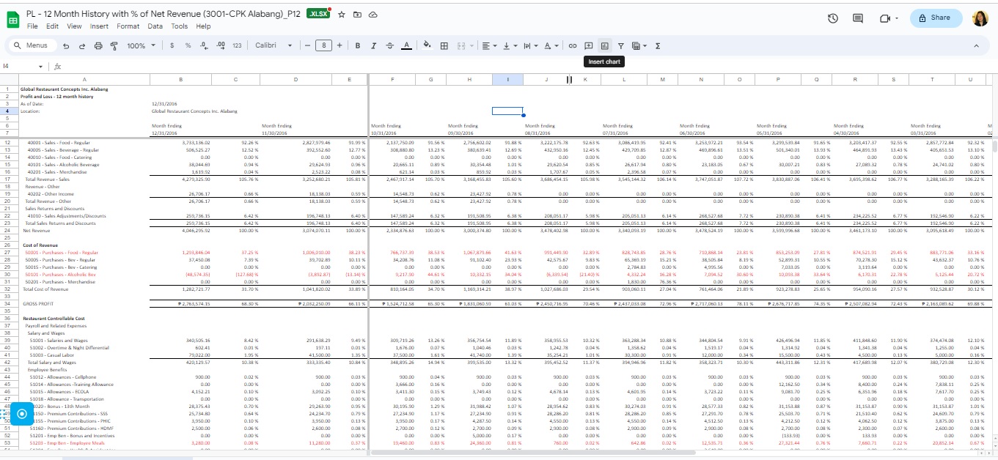Open the fill color bucket
The height and width of the screenshot is (460, 998).
click(x=427, y=45)
